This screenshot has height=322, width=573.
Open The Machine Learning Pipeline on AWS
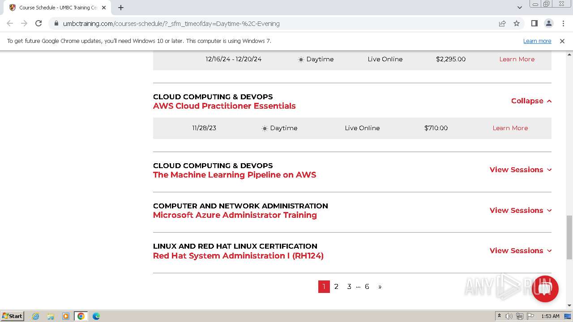[x=235, y=175]
